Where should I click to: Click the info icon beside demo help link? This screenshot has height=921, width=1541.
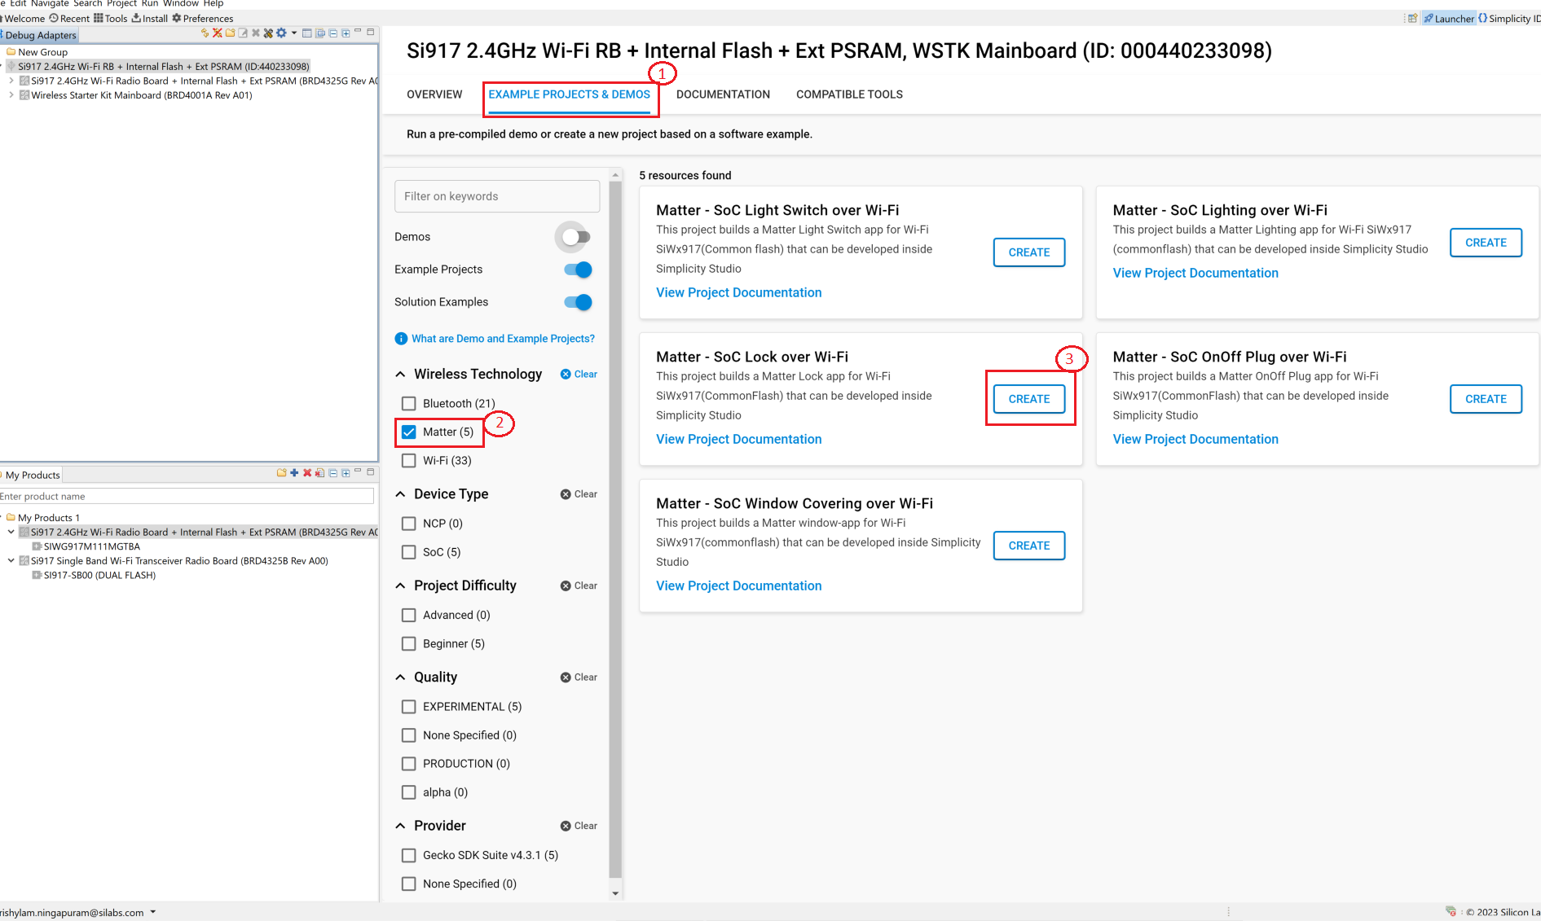point(401,339)
